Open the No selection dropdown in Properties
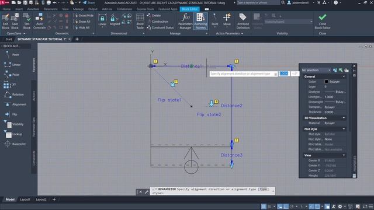This screenshot has width=374, height=210. point(316,70)
